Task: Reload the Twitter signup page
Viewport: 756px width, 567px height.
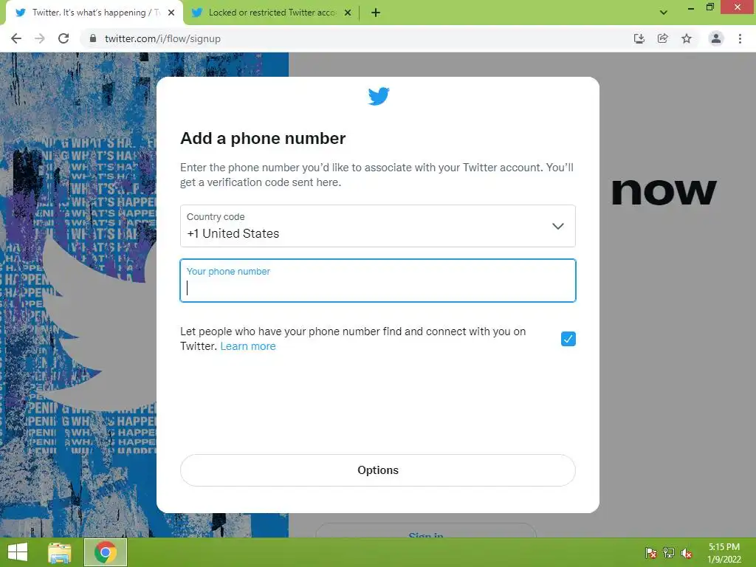Action: tap(63, 38)
